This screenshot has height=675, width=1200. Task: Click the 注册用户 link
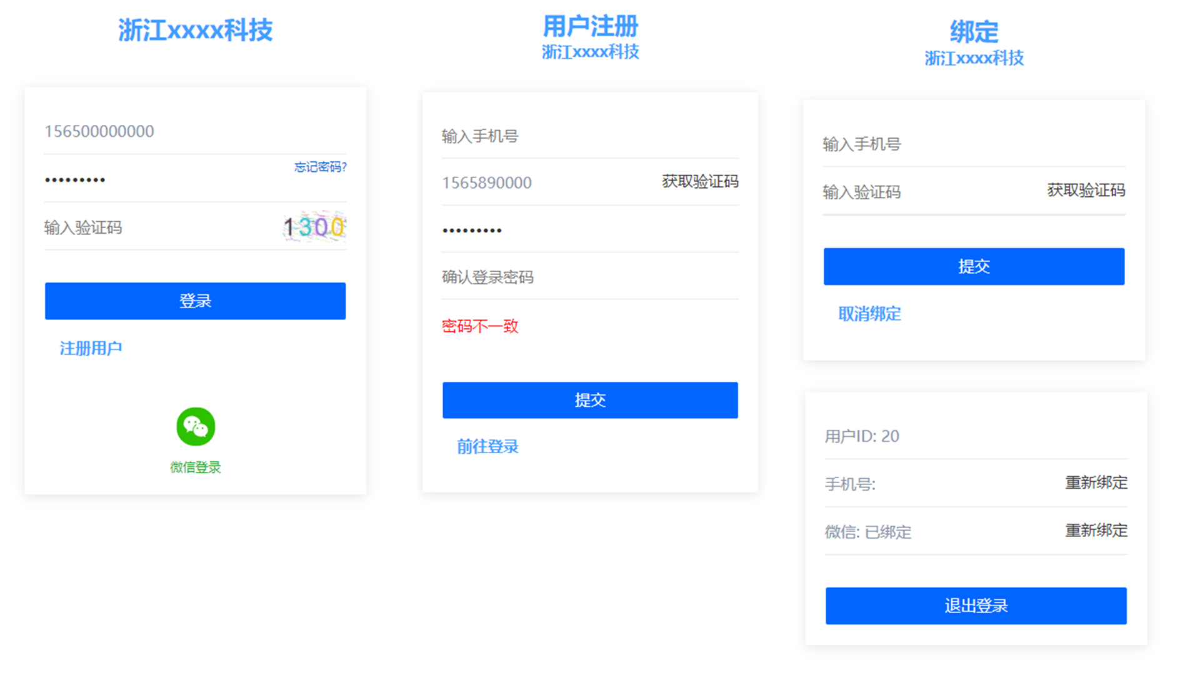91,348
